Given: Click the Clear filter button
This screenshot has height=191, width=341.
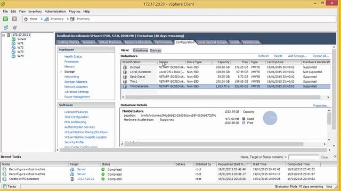Looking at the screenshot, I should (324, 157).
